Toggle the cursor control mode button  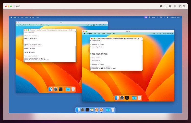(x=180, y=6)
